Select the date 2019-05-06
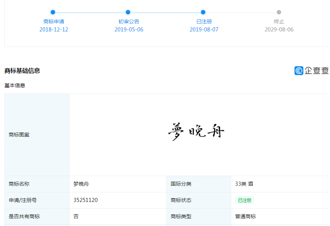 129,30
